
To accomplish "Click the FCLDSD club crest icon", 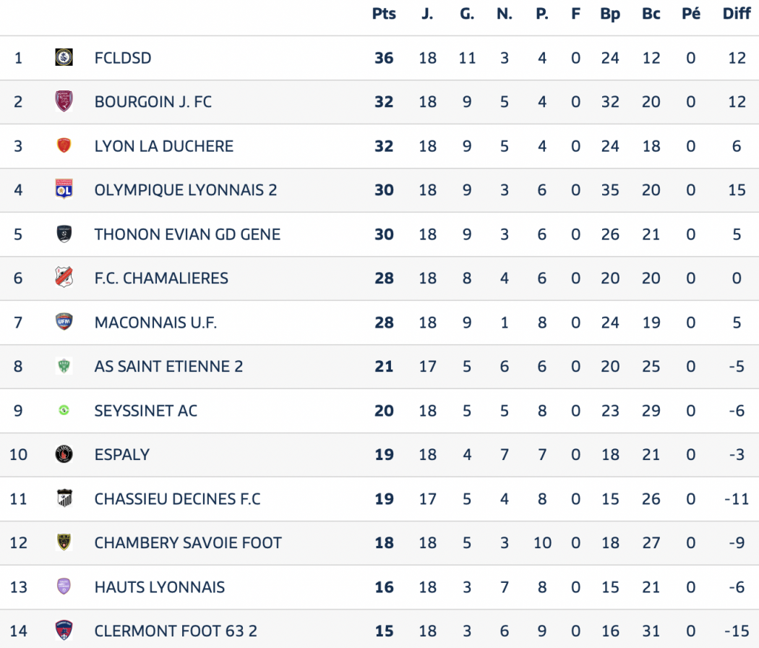I will click(x=64, y=57).
